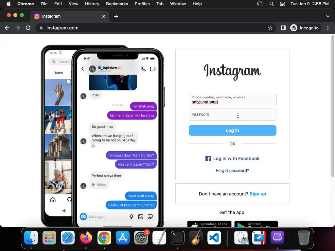This screenshot has height=251, width=335.
Task: Open the Chrome app menu
Action: point(26,4)
